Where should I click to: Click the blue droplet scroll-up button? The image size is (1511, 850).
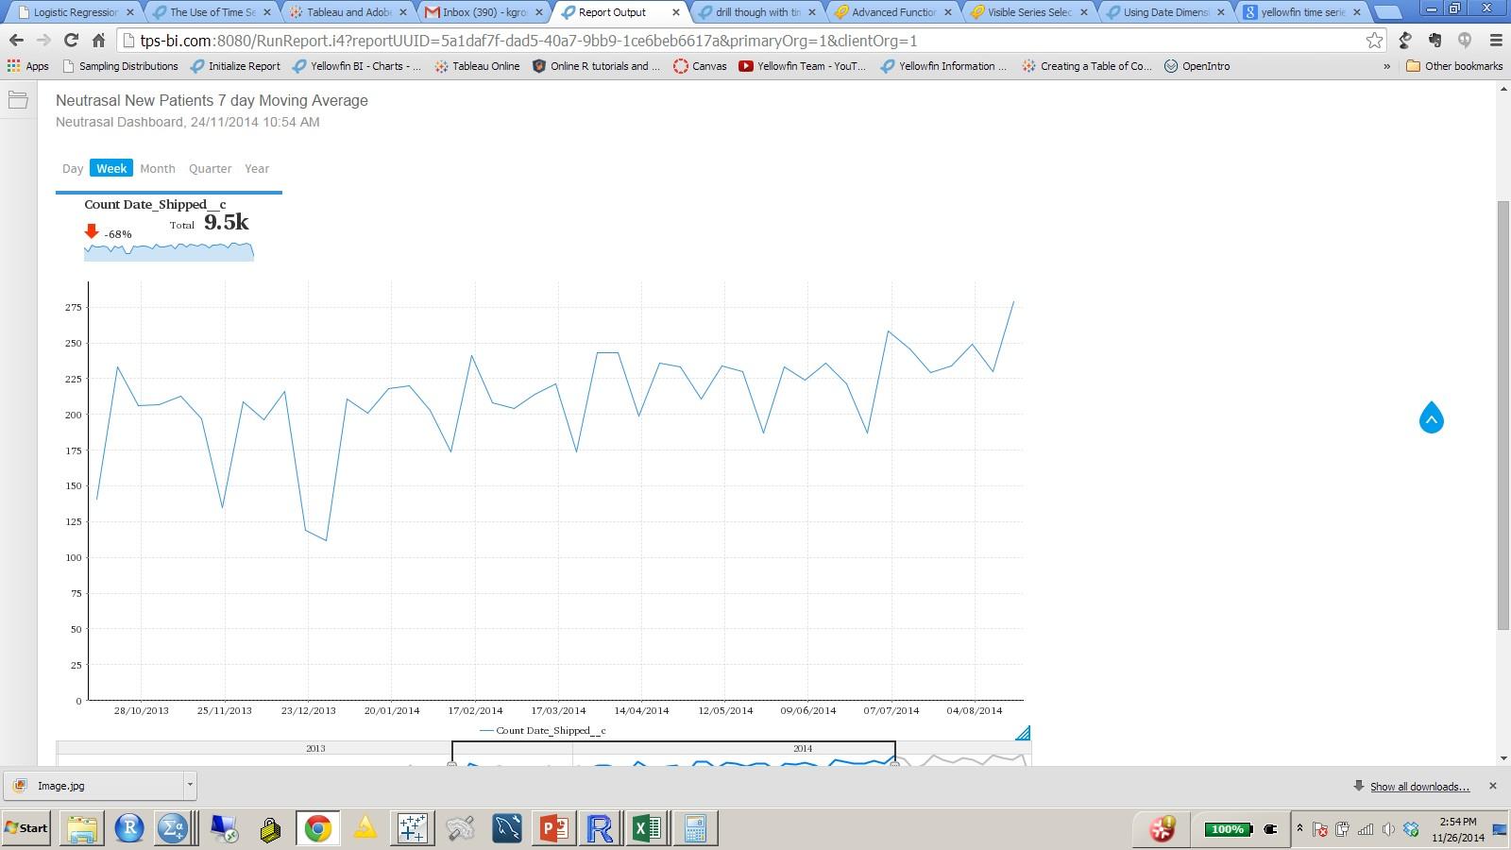pos(1432,417)
